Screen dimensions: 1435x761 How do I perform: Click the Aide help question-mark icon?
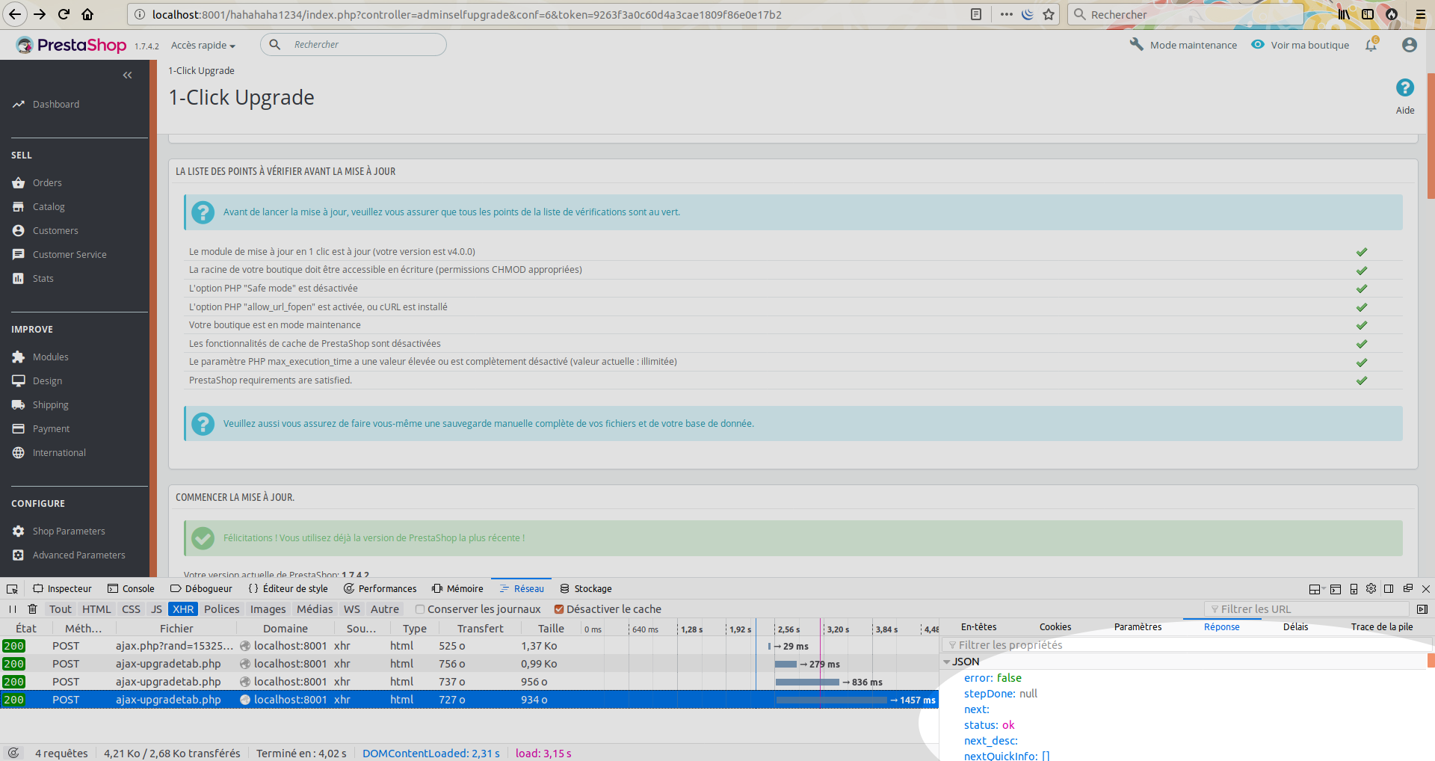click(1405, 88)
